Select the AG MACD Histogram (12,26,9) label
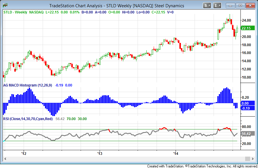The width and height of the screenshot is (258, 168). pos(28,85)
